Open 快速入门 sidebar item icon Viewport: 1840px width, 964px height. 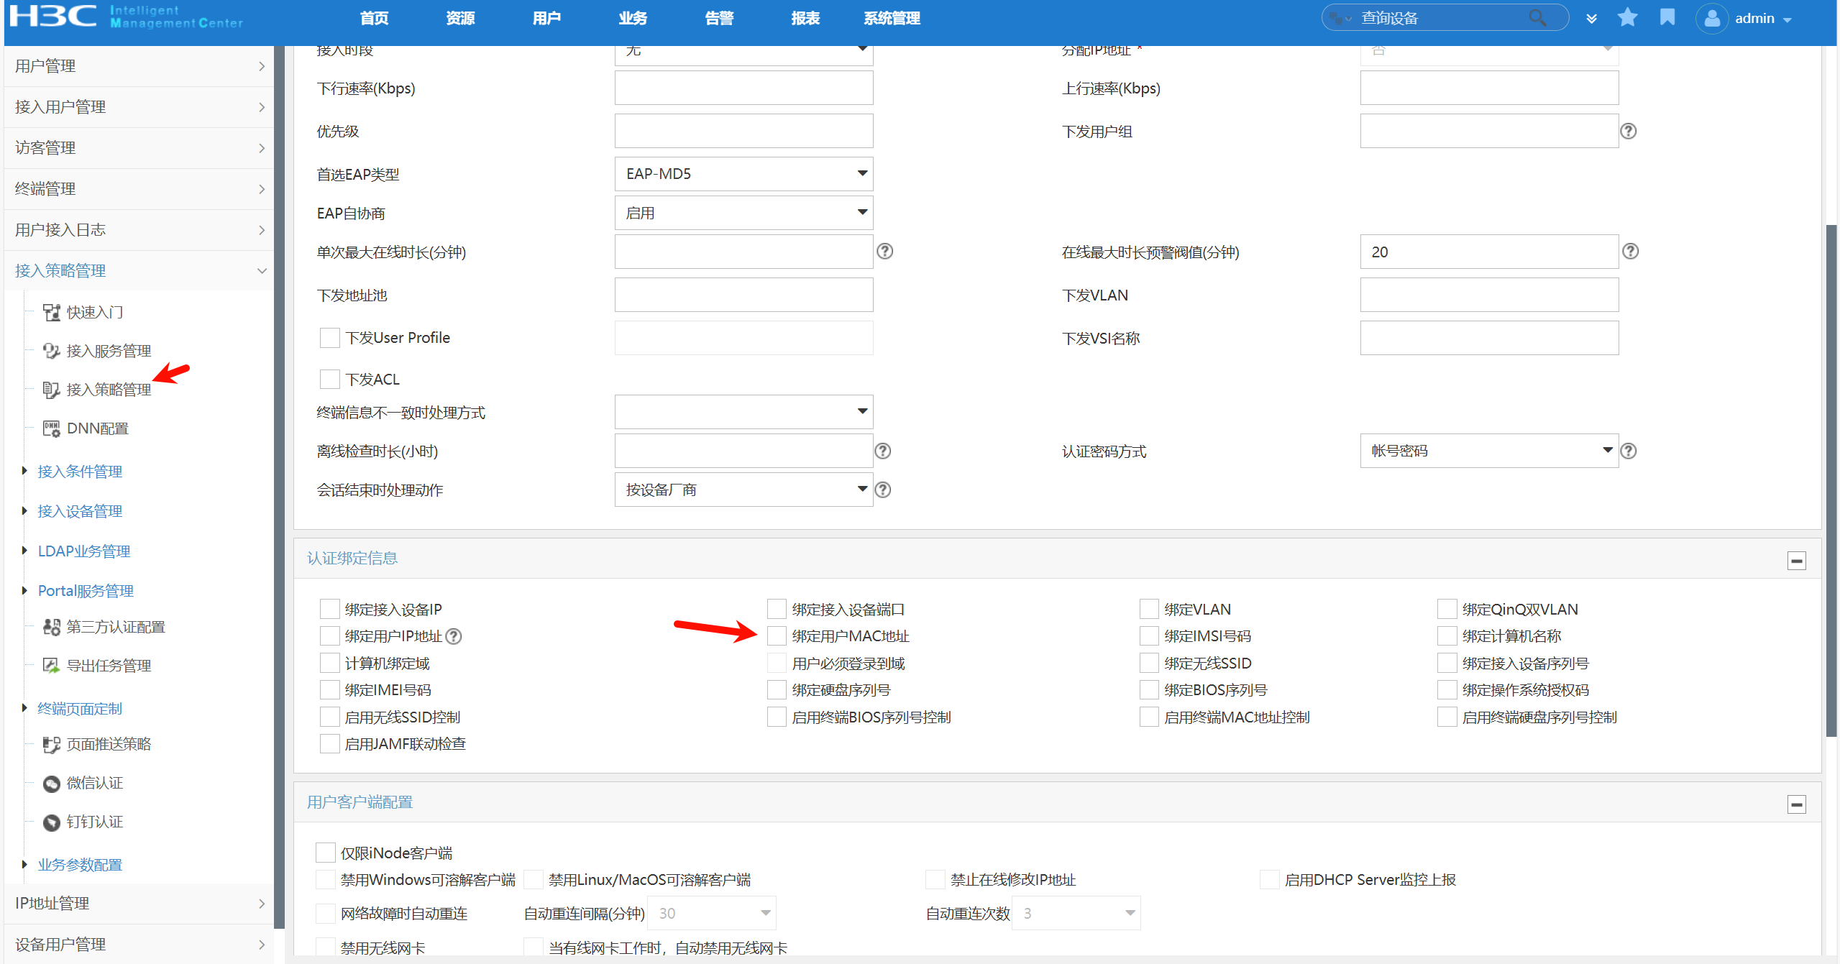51,312
